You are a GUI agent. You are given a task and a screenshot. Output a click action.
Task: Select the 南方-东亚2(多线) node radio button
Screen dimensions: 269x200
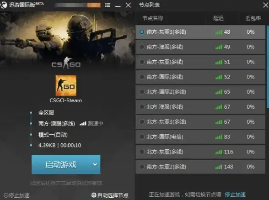[x=142, y=167]
